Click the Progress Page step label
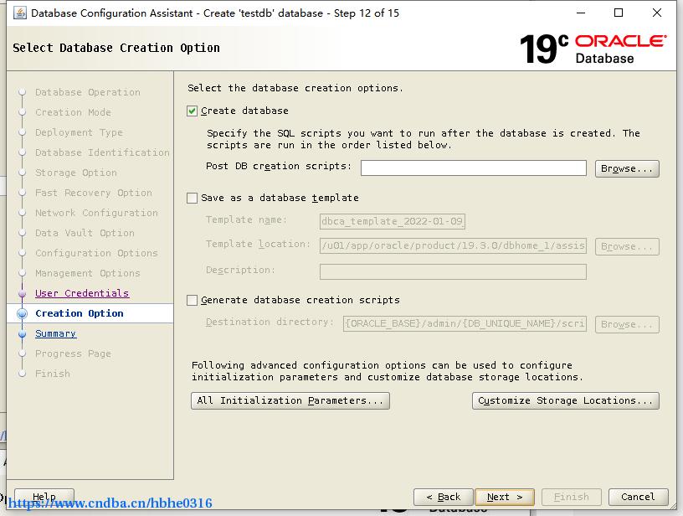Image resolution: width=683 pixels, height=516 pixels. 73,353
